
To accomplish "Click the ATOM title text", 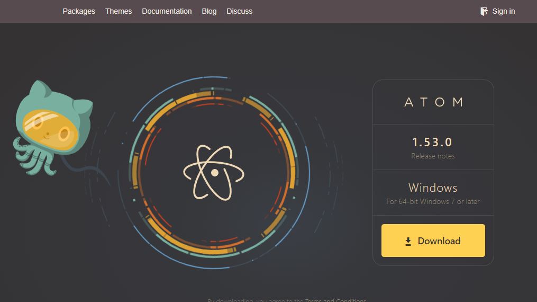I will pyautogui.click(x=433, y=102).
